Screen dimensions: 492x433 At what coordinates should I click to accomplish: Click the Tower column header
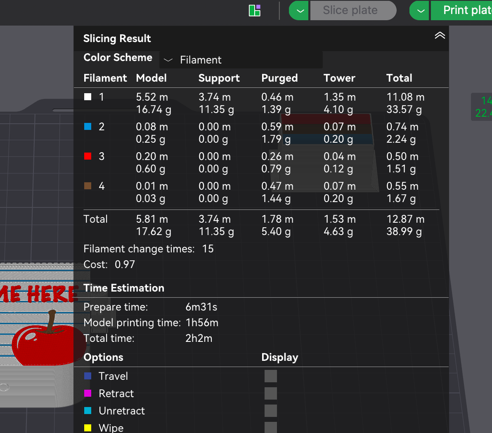(x=340, y=78)
